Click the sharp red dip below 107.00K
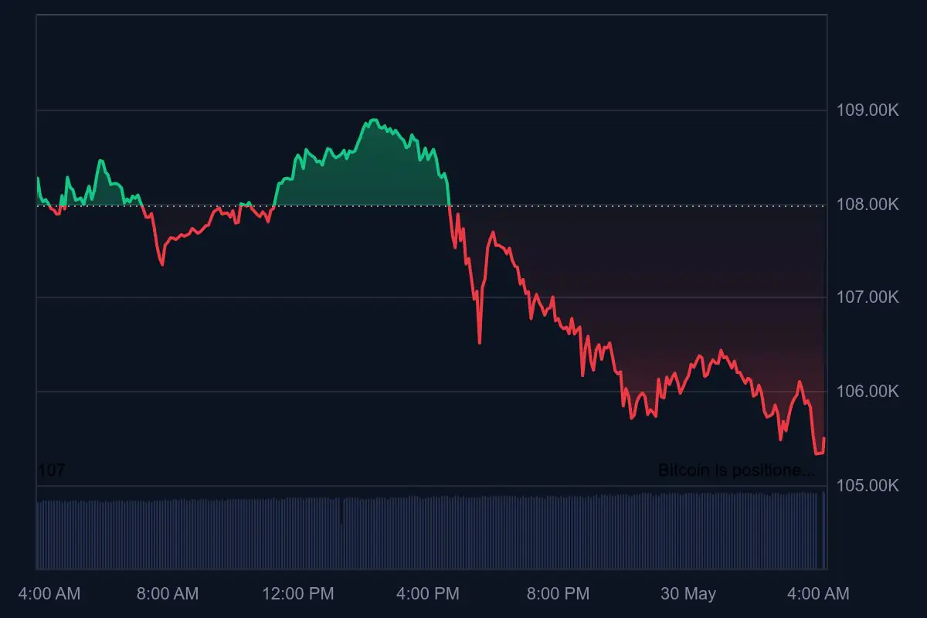 (x=480, y=341)
